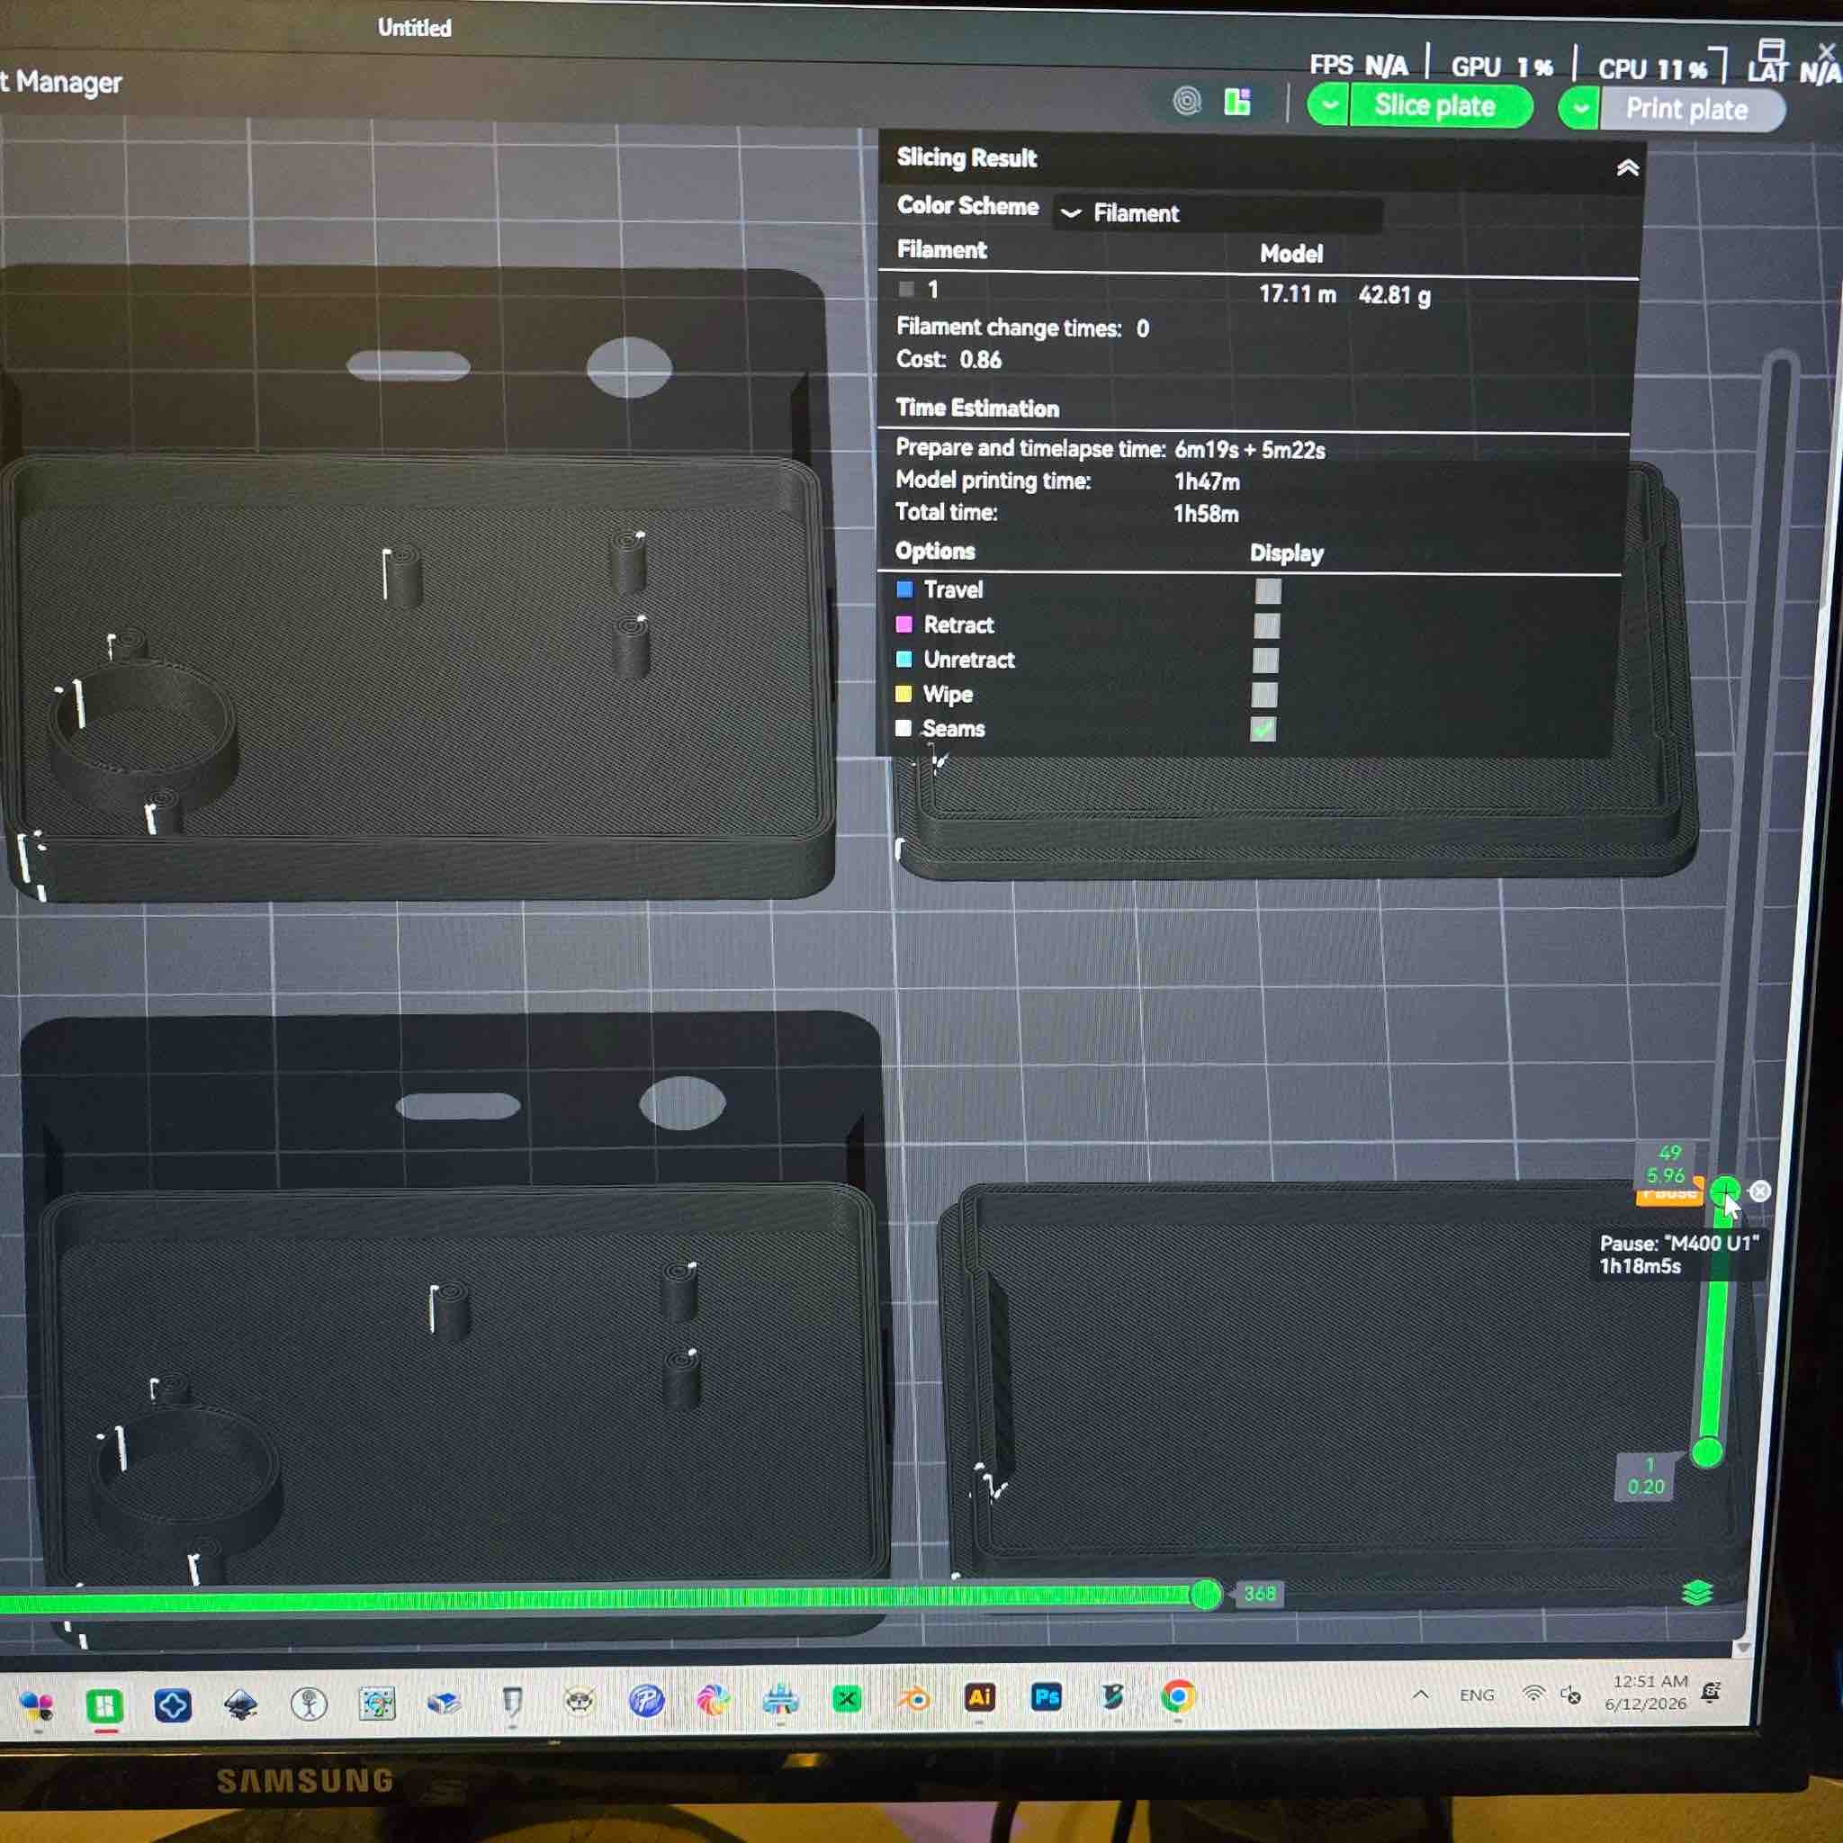
Task: Click the Print plate button
Action: pyautogui.click(x=1693, y=110)
